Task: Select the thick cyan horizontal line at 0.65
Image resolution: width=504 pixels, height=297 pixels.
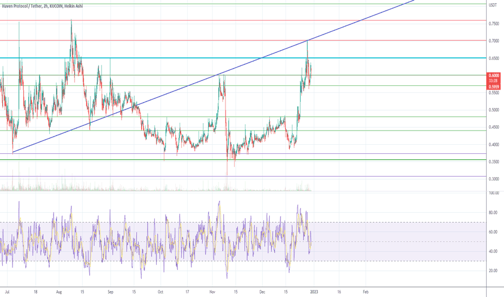Action: pos(243,58)
